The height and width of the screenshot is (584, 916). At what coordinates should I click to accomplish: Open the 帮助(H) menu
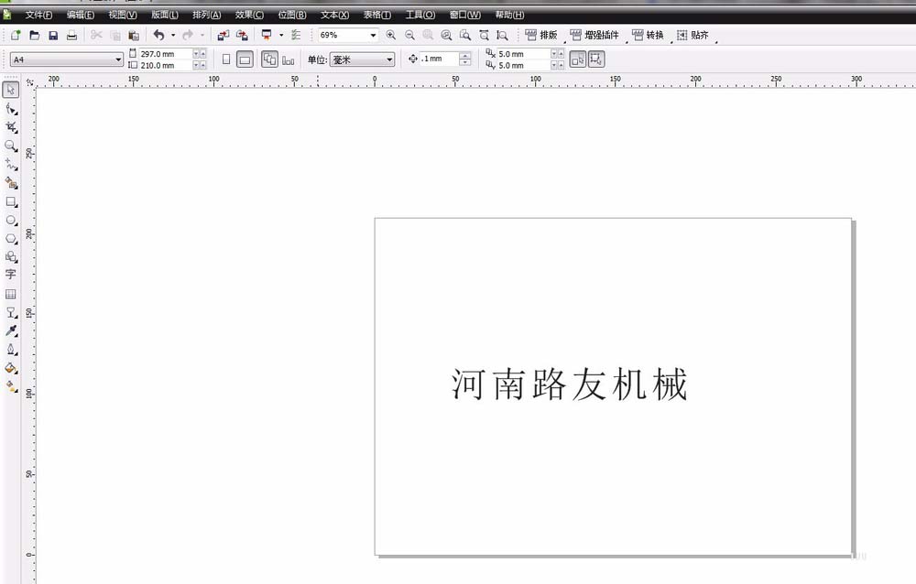pos(509,15)
